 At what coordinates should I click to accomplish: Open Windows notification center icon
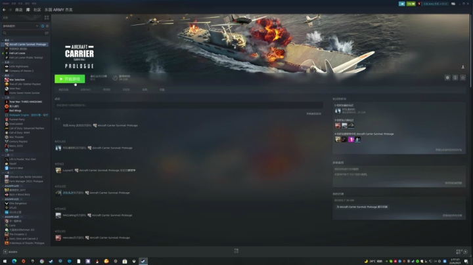(466, 261)
